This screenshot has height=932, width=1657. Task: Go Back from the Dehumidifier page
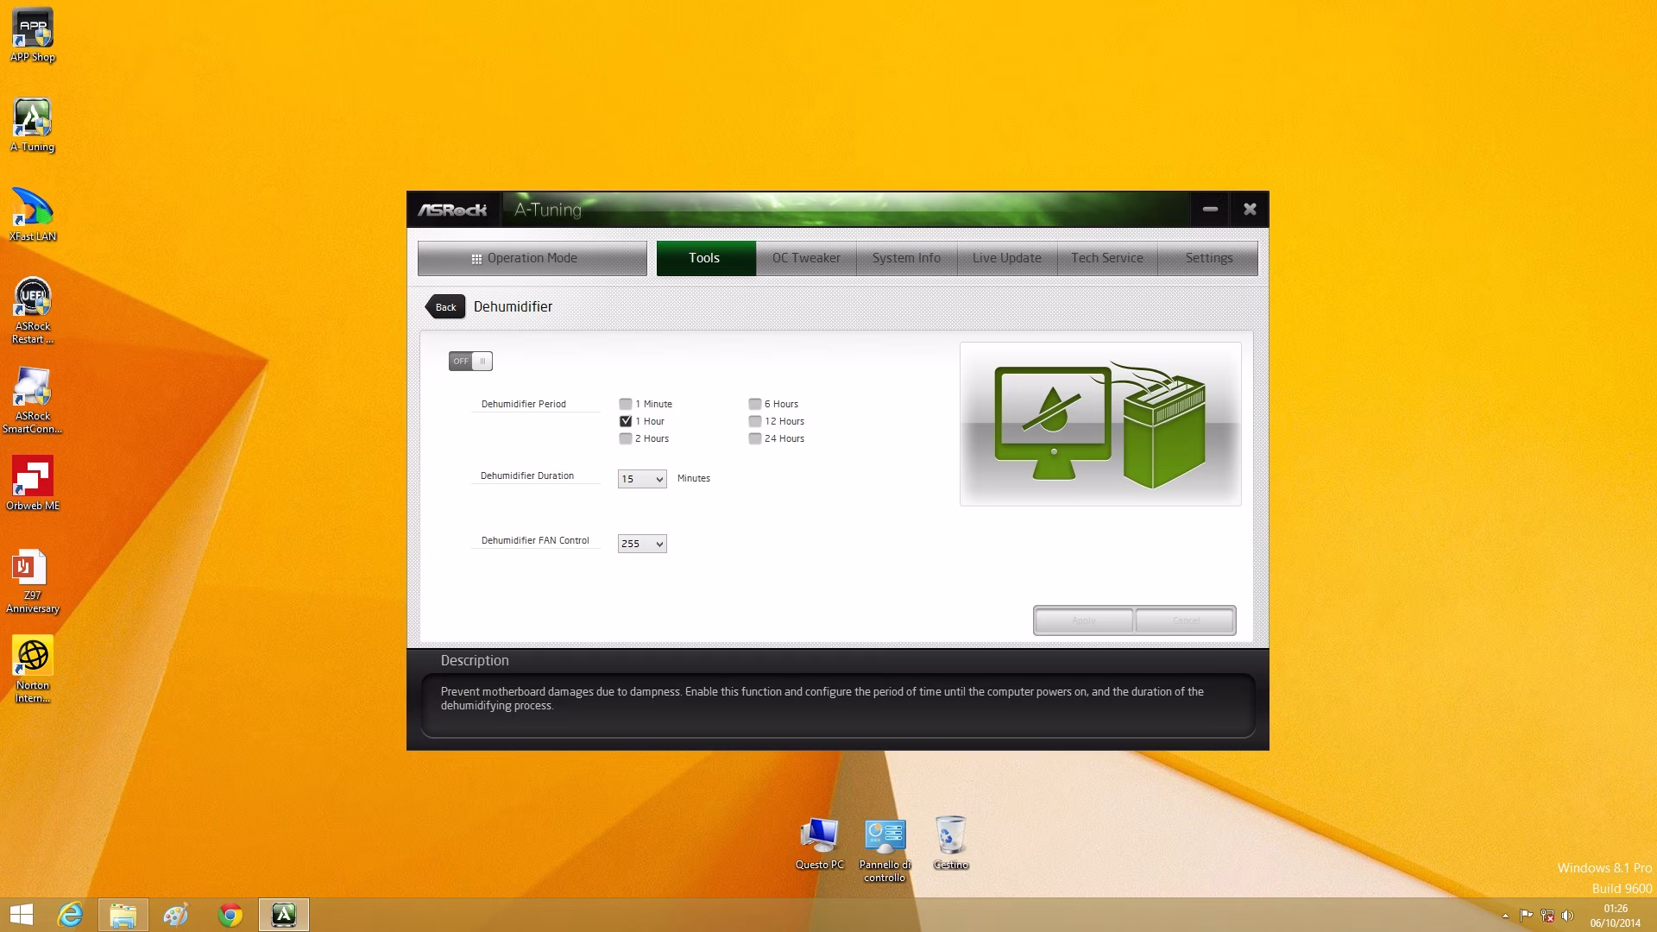pos(445,307)
